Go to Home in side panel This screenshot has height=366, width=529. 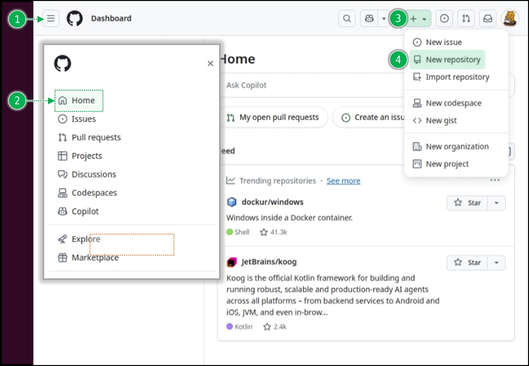pos(79,101)
